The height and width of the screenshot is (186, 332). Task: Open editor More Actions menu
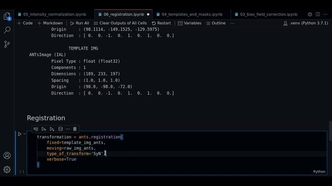tap(325, 14)
